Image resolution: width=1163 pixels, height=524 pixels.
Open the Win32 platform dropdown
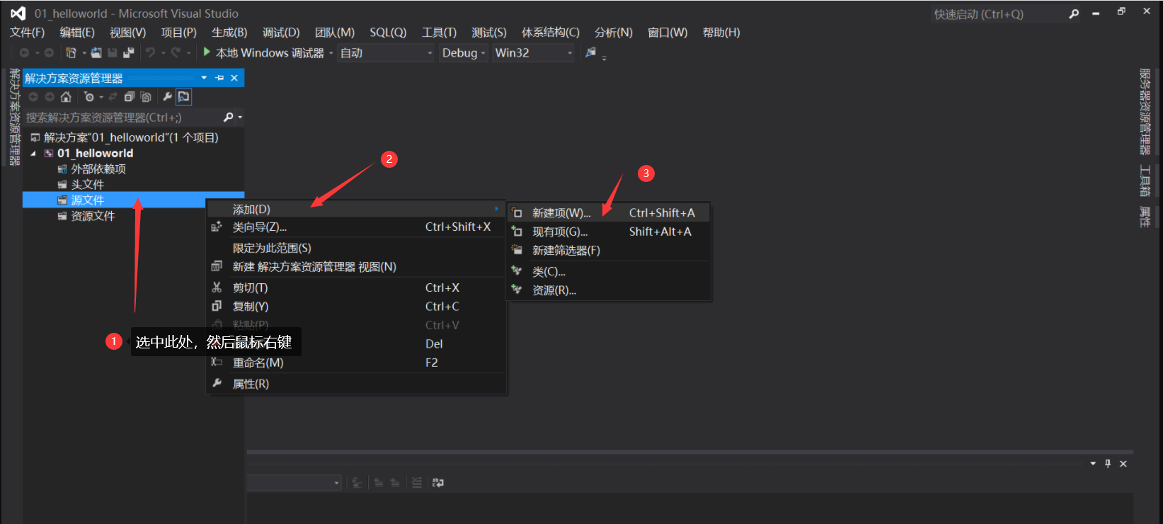point(534,53)
